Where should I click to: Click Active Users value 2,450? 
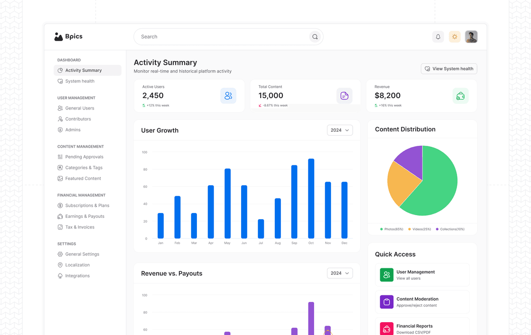coord(153,95)
